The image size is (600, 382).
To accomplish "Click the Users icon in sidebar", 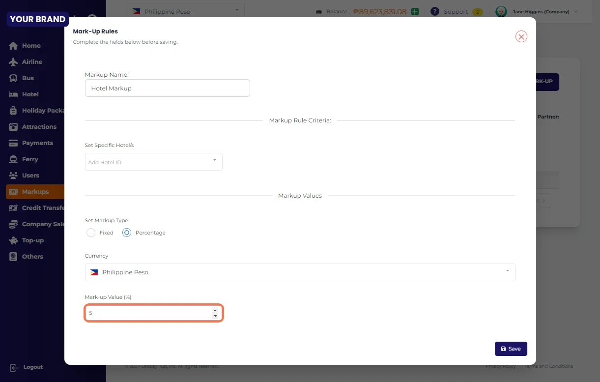I will [x=13, y=176].
